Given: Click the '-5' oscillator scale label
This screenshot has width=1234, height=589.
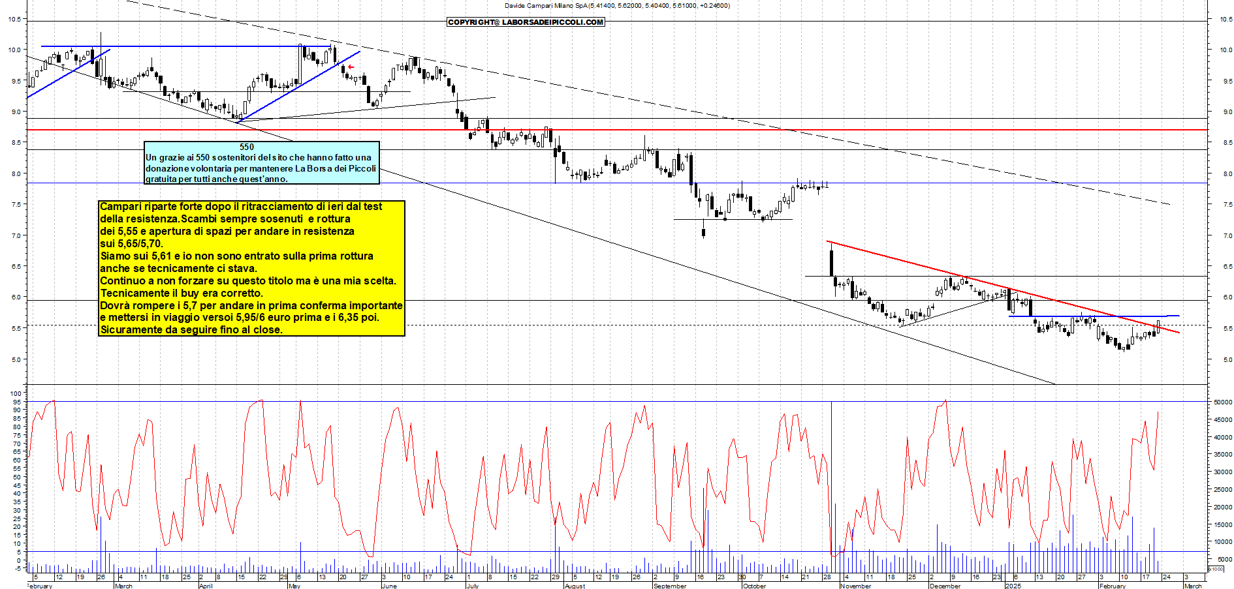Looking at the screenshot, I should pos(18,568).
